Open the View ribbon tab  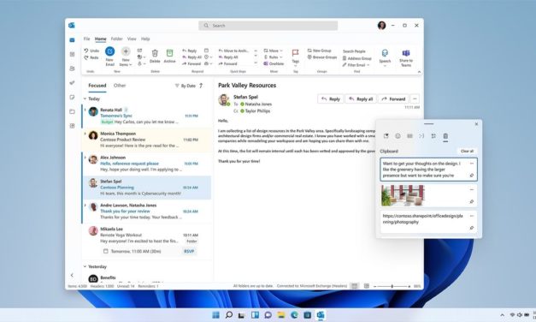coord(132,39)
